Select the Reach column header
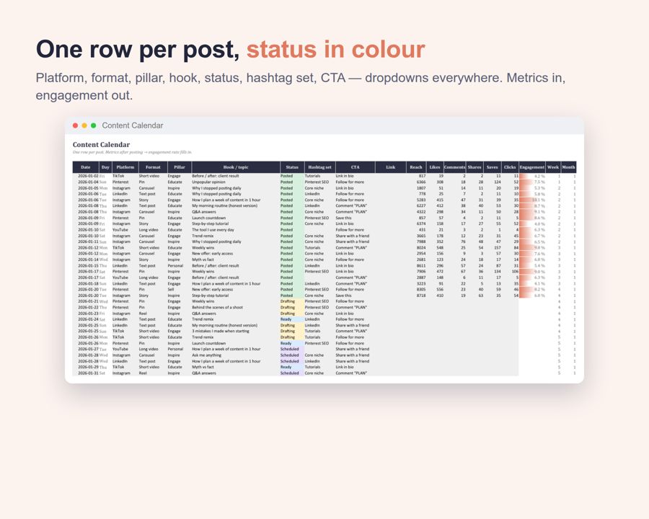Image resolution: width=649 pixels, height=519 pixels. 416,167
